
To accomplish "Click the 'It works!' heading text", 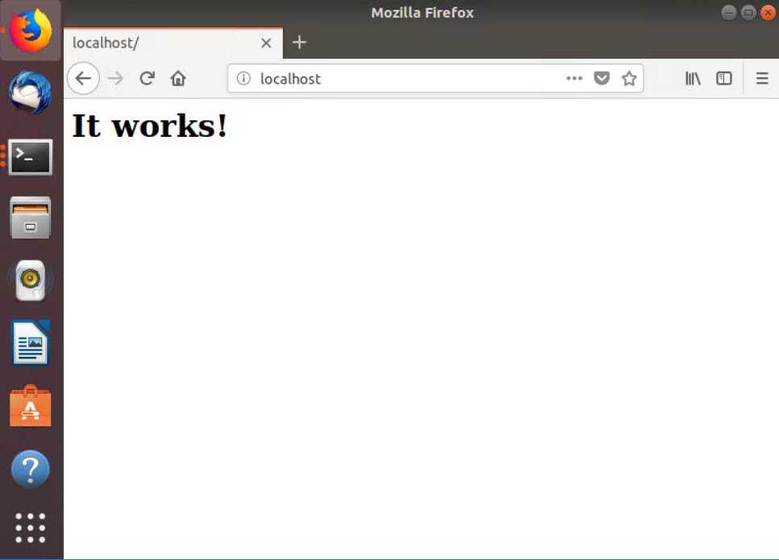I will (x=149, y=126).
